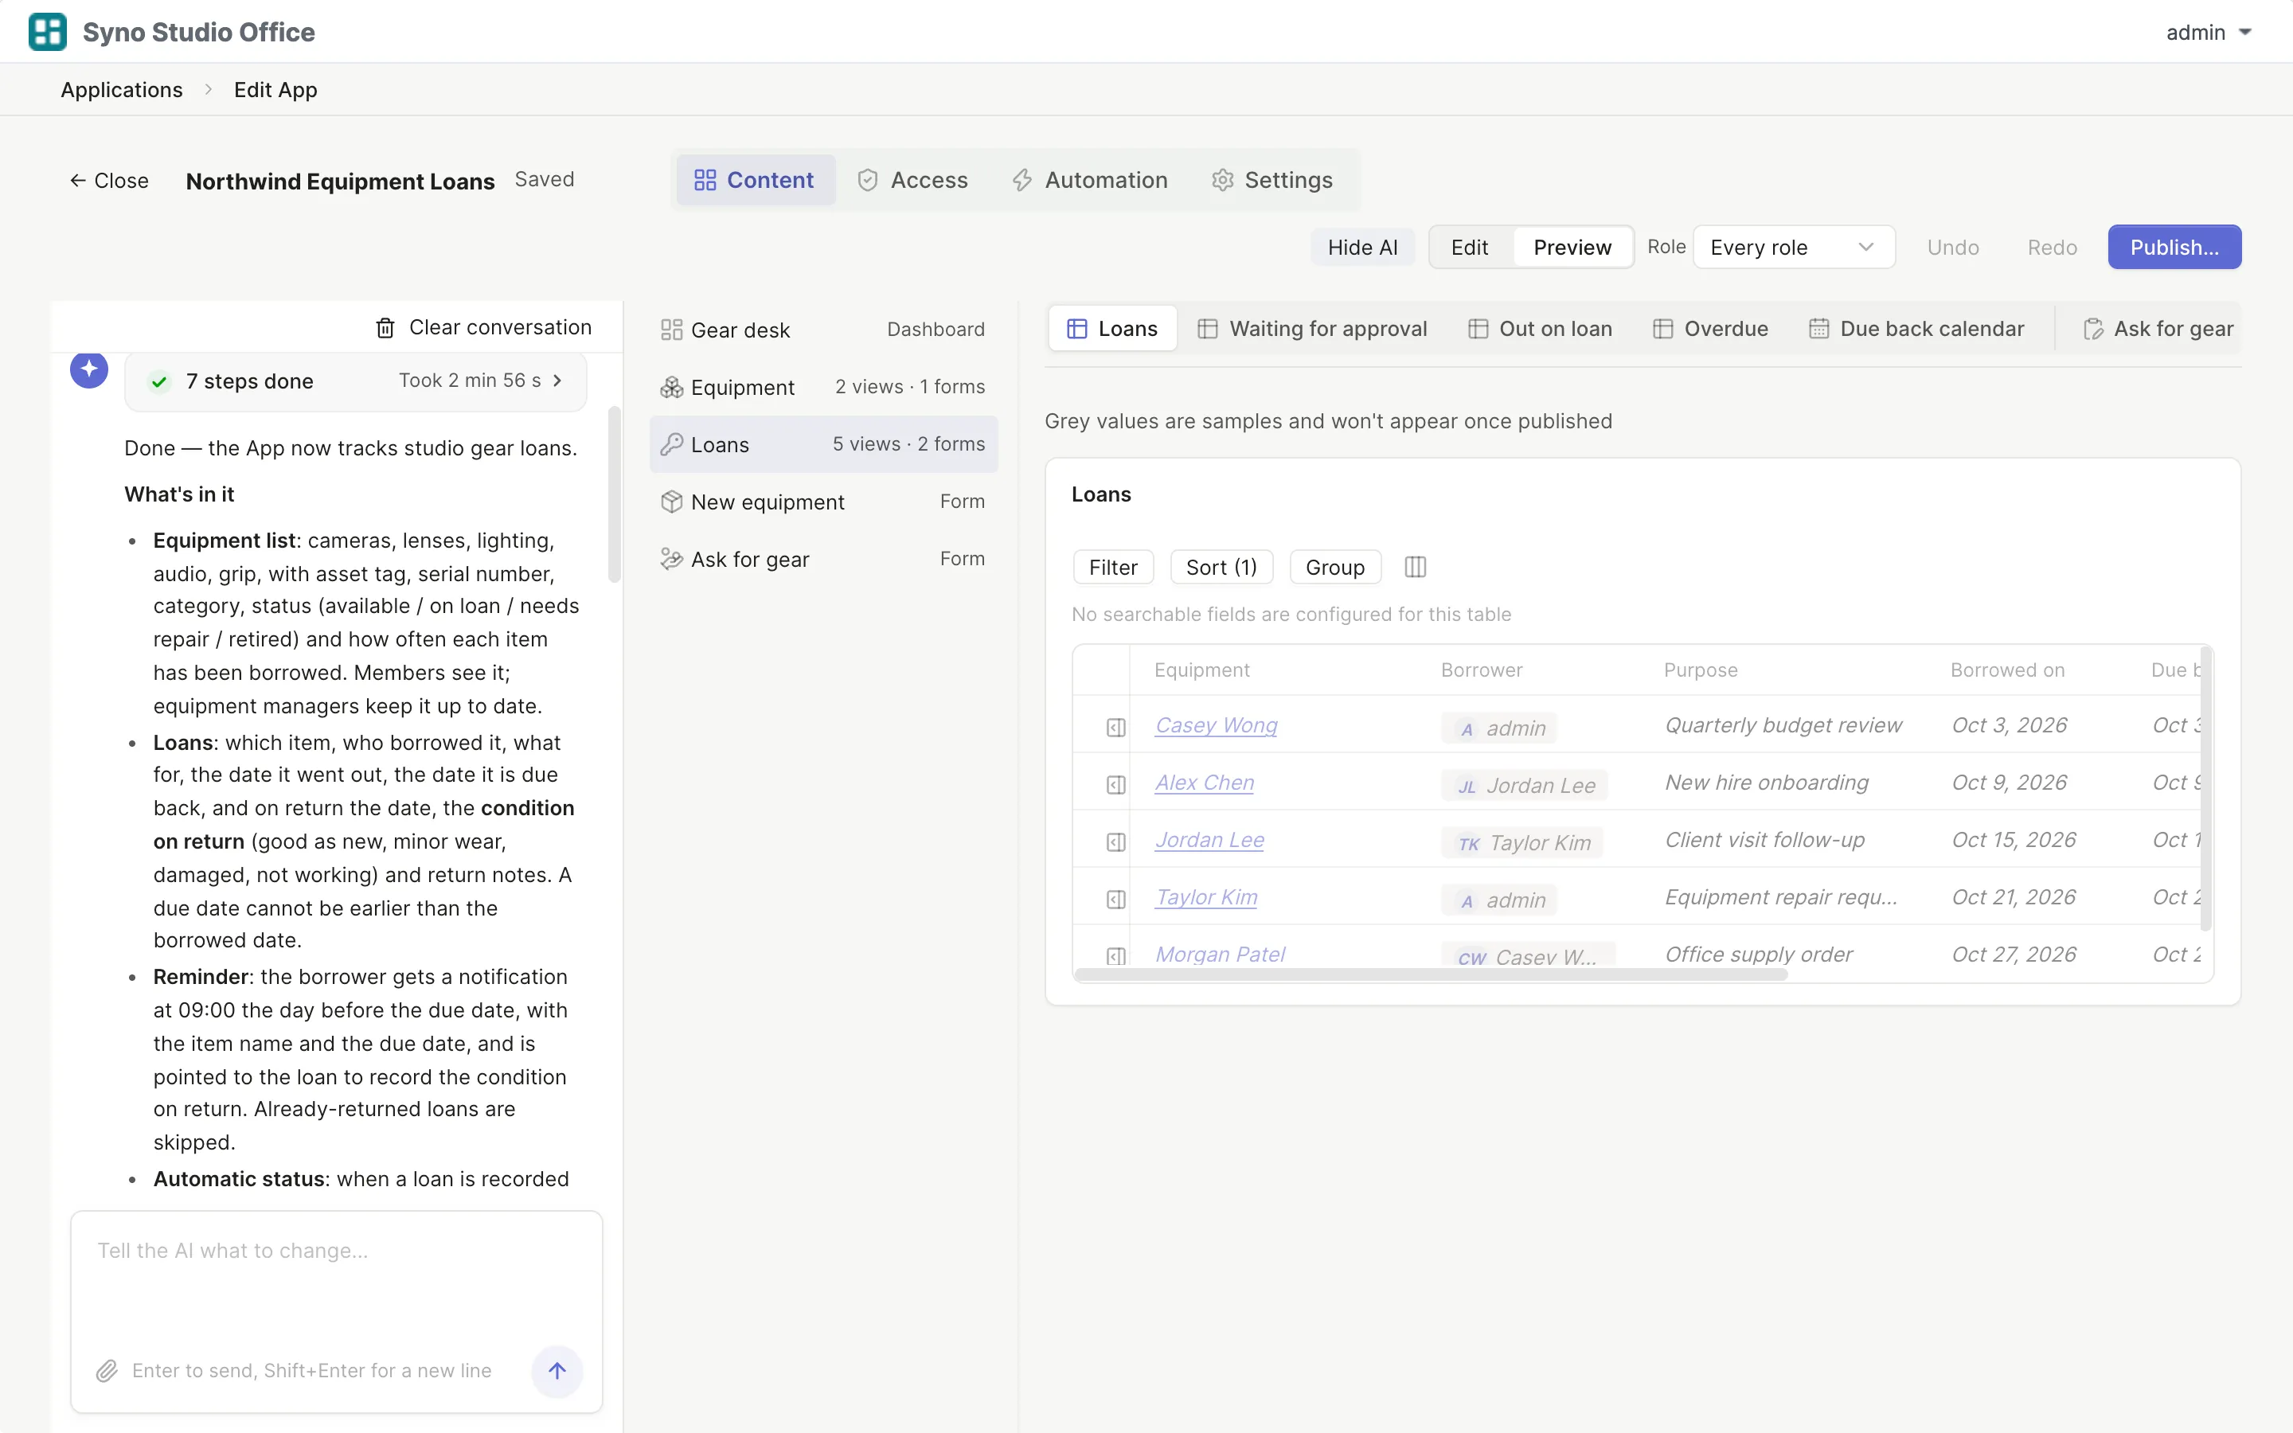The width and height of the screenshot is (2293, 1433).
Task: Click the column layout icon beside Group
Action: pos(1415,567)
